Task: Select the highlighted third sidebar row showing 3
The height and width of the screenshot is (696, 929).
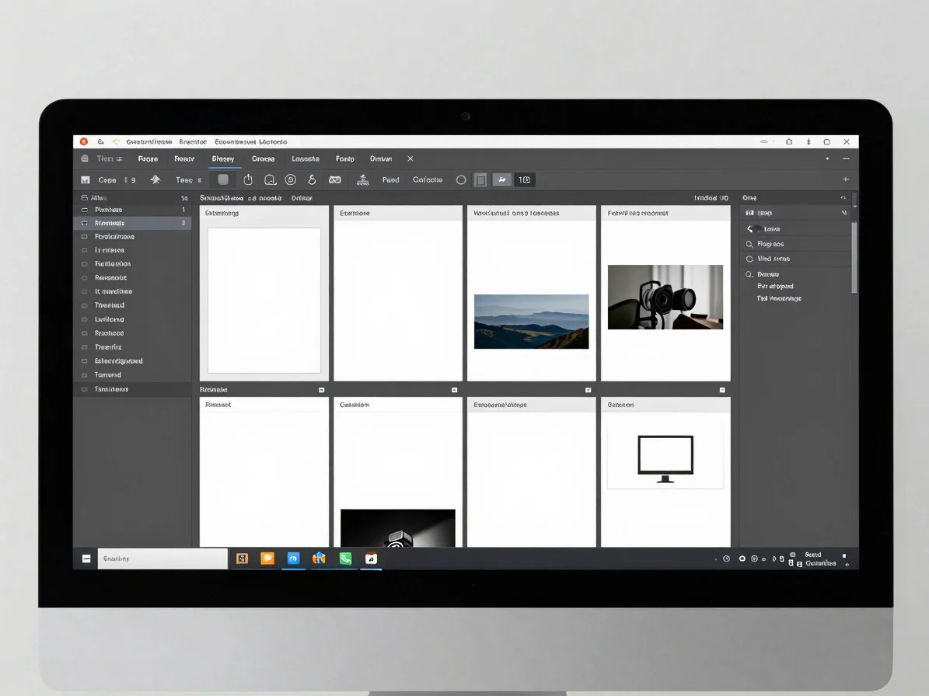Action: coord(132,223)
